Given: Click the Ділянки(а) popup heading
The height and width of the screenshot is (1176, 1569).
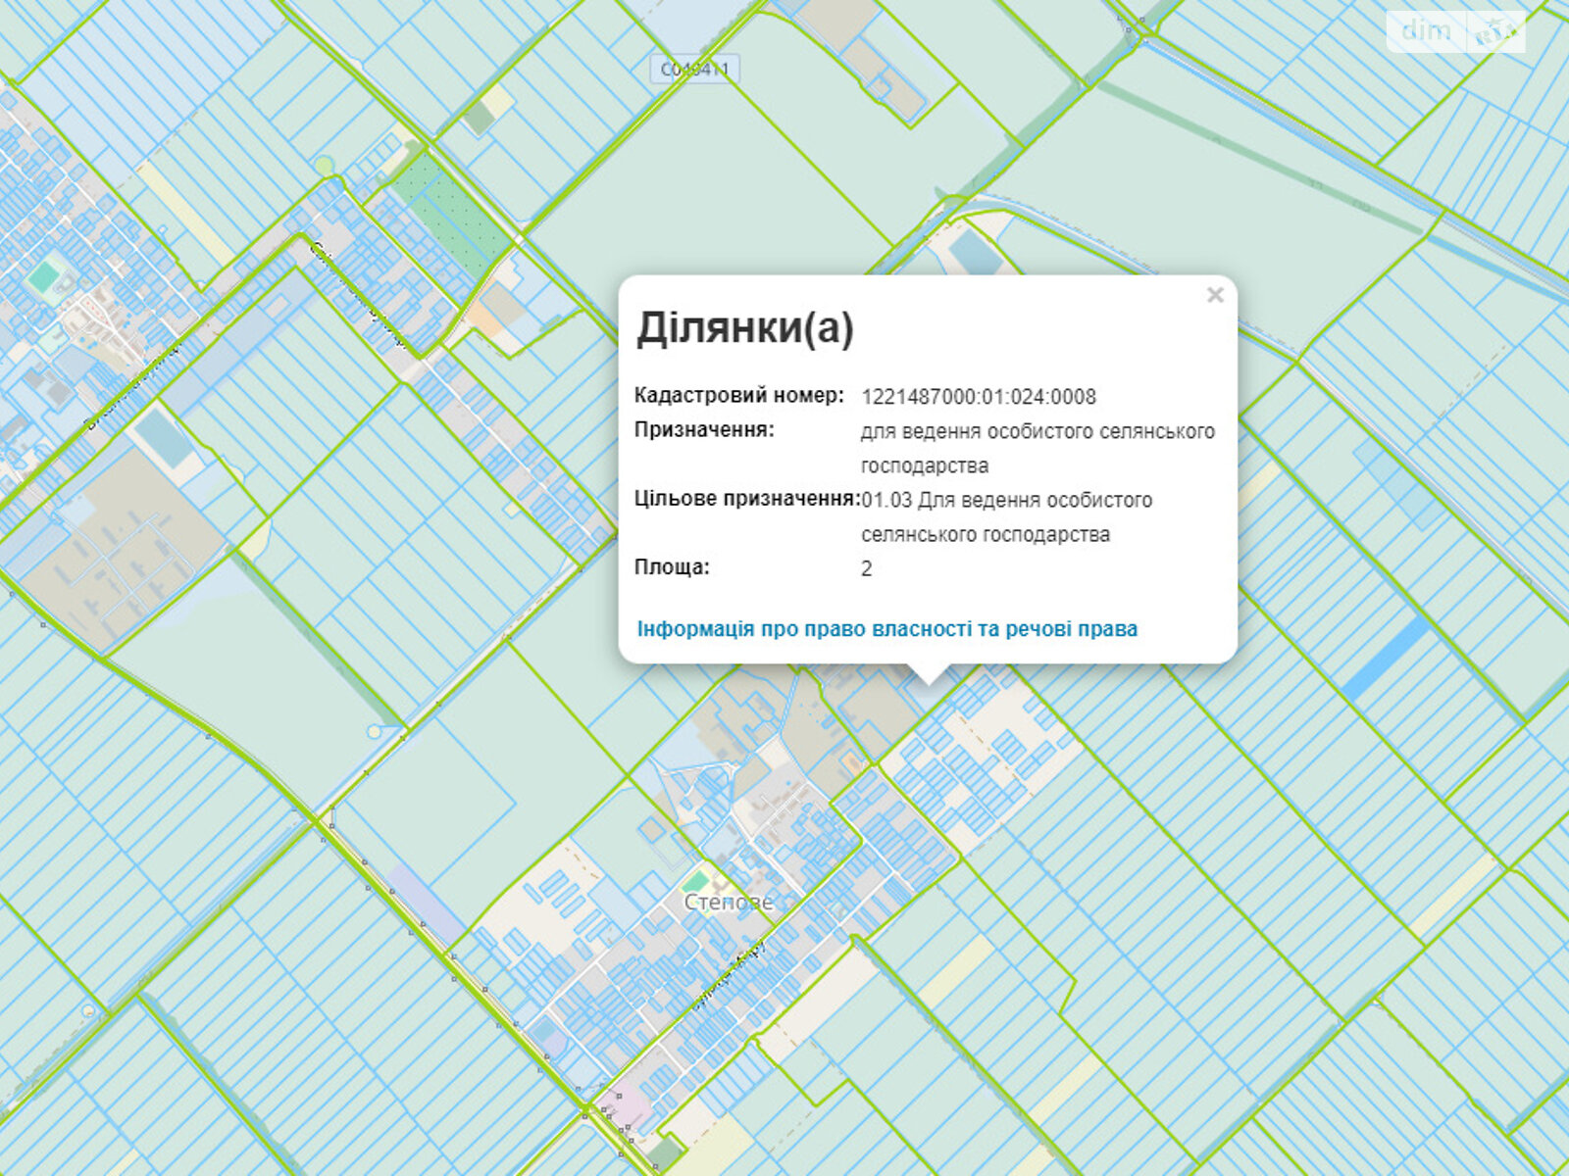Looking at the screenshot, I should pyautogui.click(x=745, y=327).
